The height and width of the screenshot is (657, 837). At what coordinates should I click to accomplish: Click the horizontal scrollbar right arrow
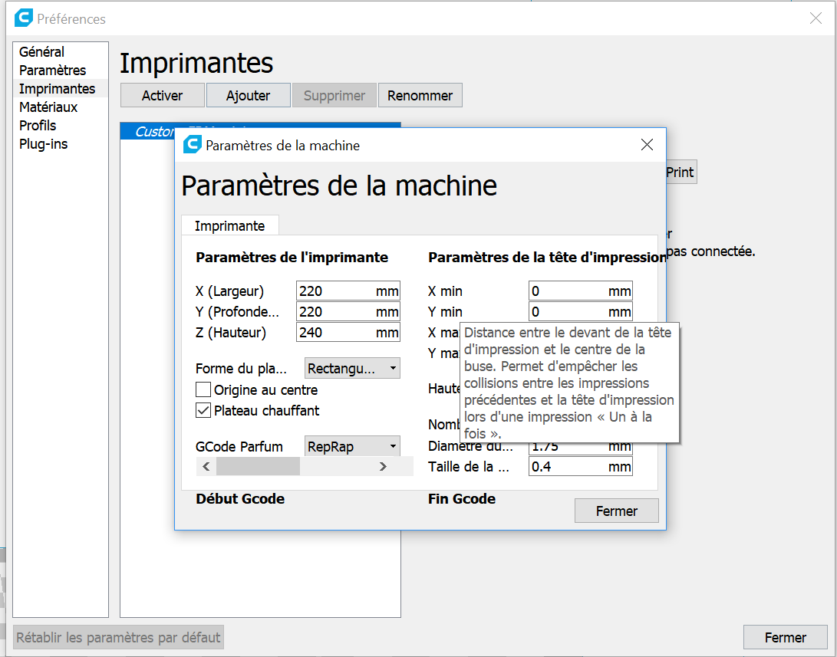382,466
